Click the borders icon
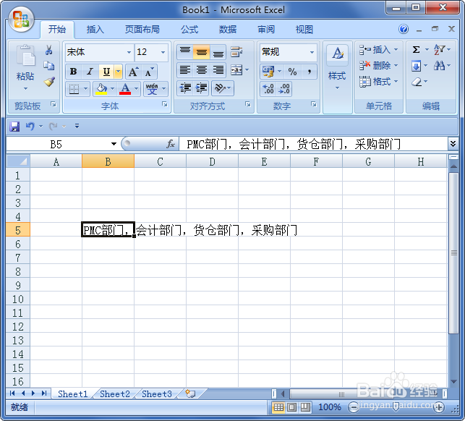Image resolution: width=465 pixels, height=421 pixels. 74,89
